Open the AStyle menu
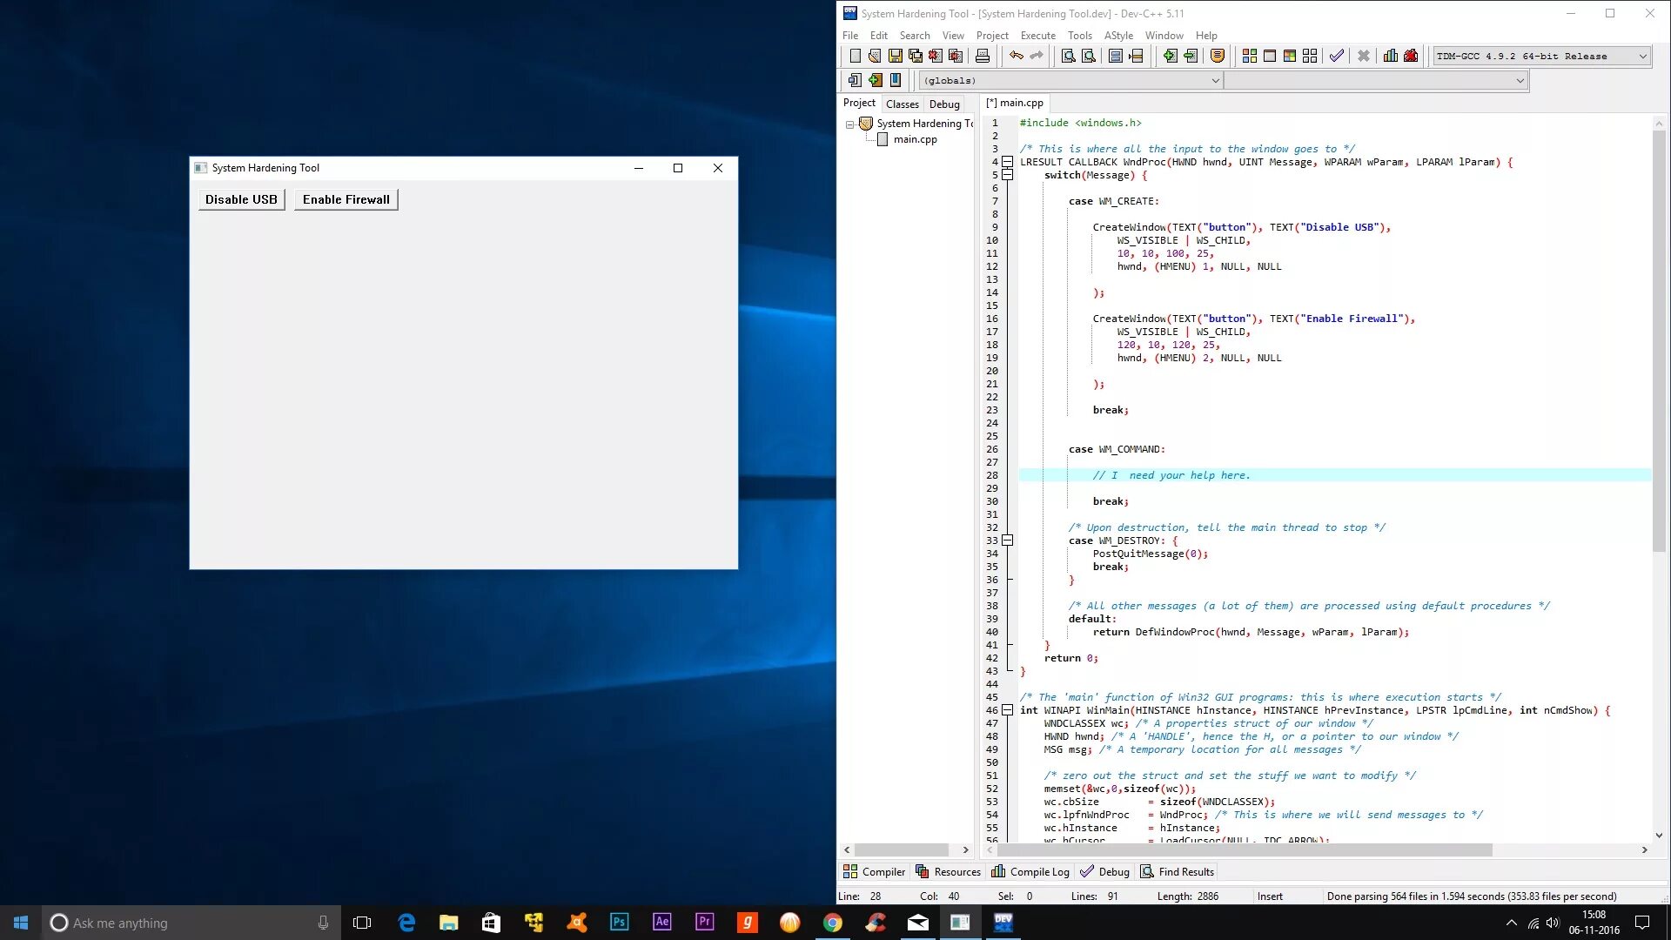Image resolution: width=1671 pixels, height=940 pixels. coord(1119,35)
